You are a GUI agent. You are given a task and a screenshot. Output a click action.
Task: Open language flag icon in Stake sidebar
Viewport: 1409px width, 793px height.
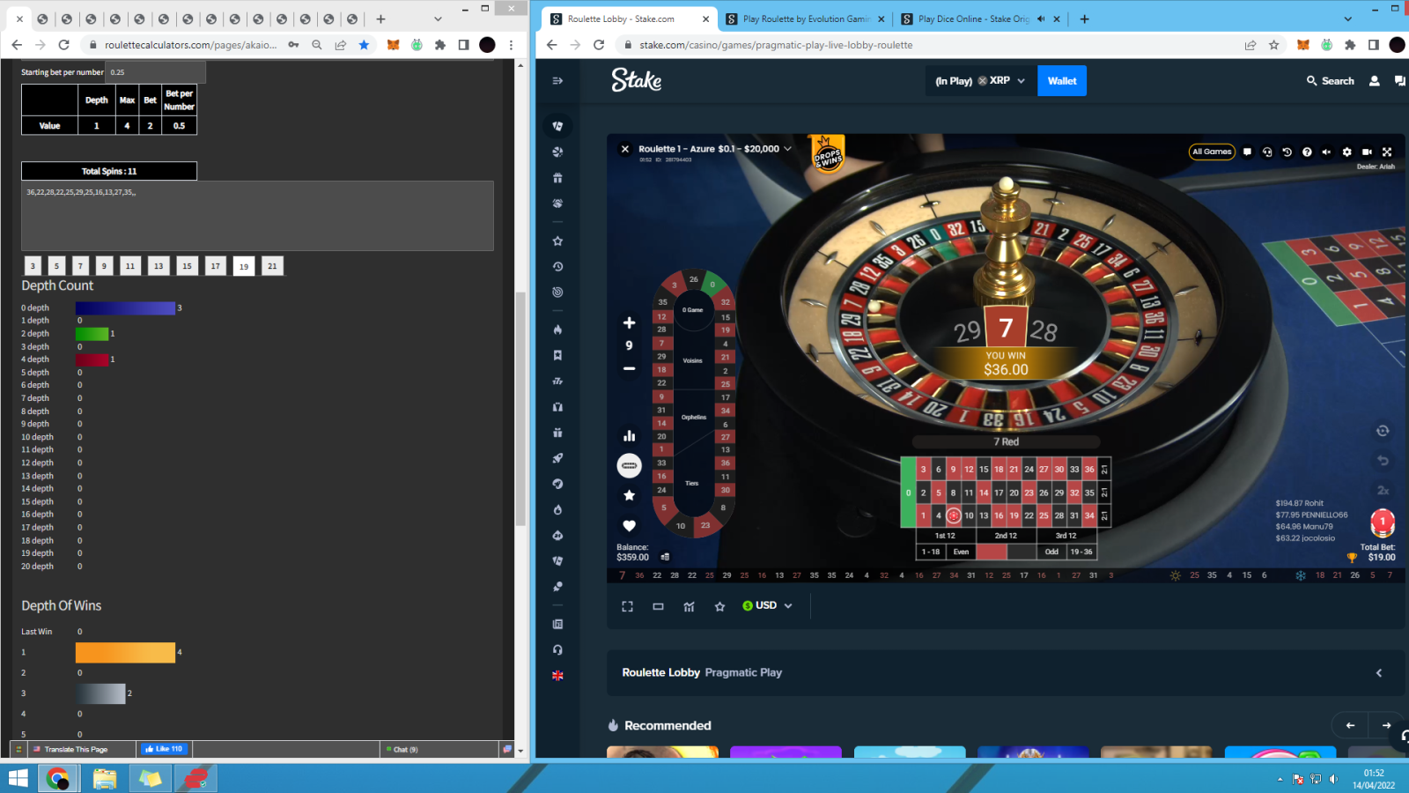(x=557, y=676)
